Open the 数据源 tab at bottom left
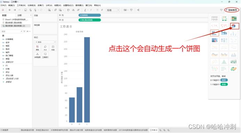This screenshot has height=133, width=241. [x=5, y=130]
